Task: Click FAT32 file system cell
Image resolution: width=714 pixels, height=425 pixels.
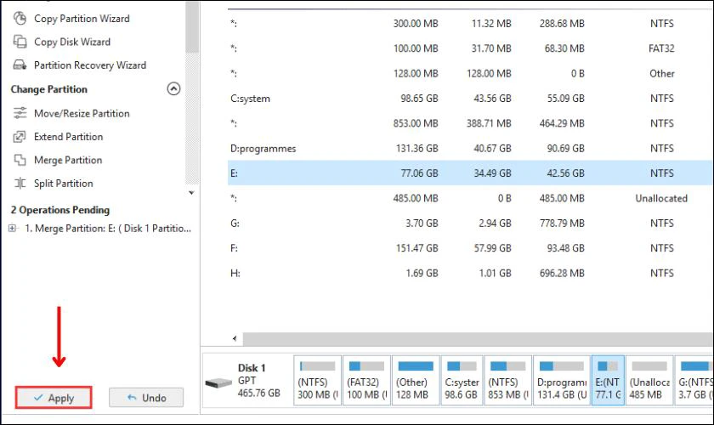Action: click(661, 48)
